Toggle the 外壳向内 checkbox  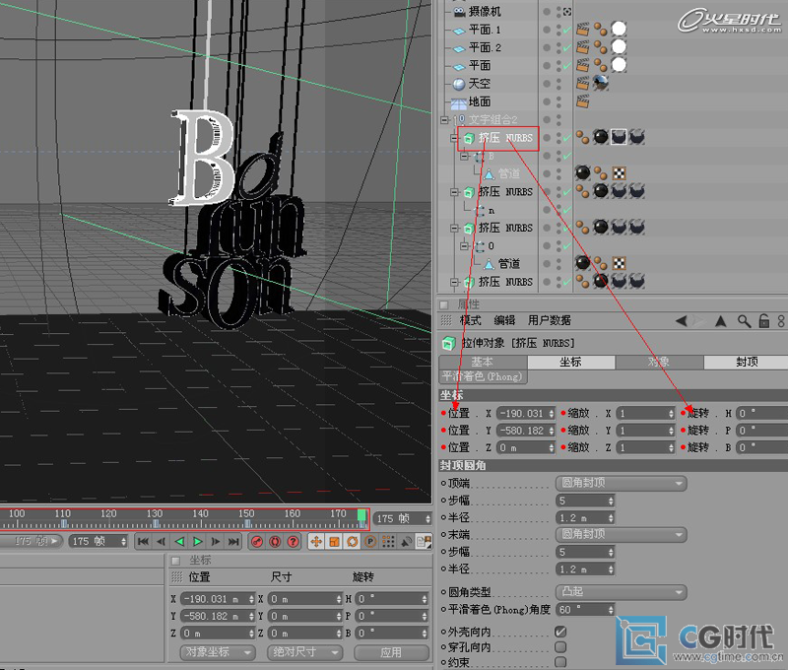560,632
